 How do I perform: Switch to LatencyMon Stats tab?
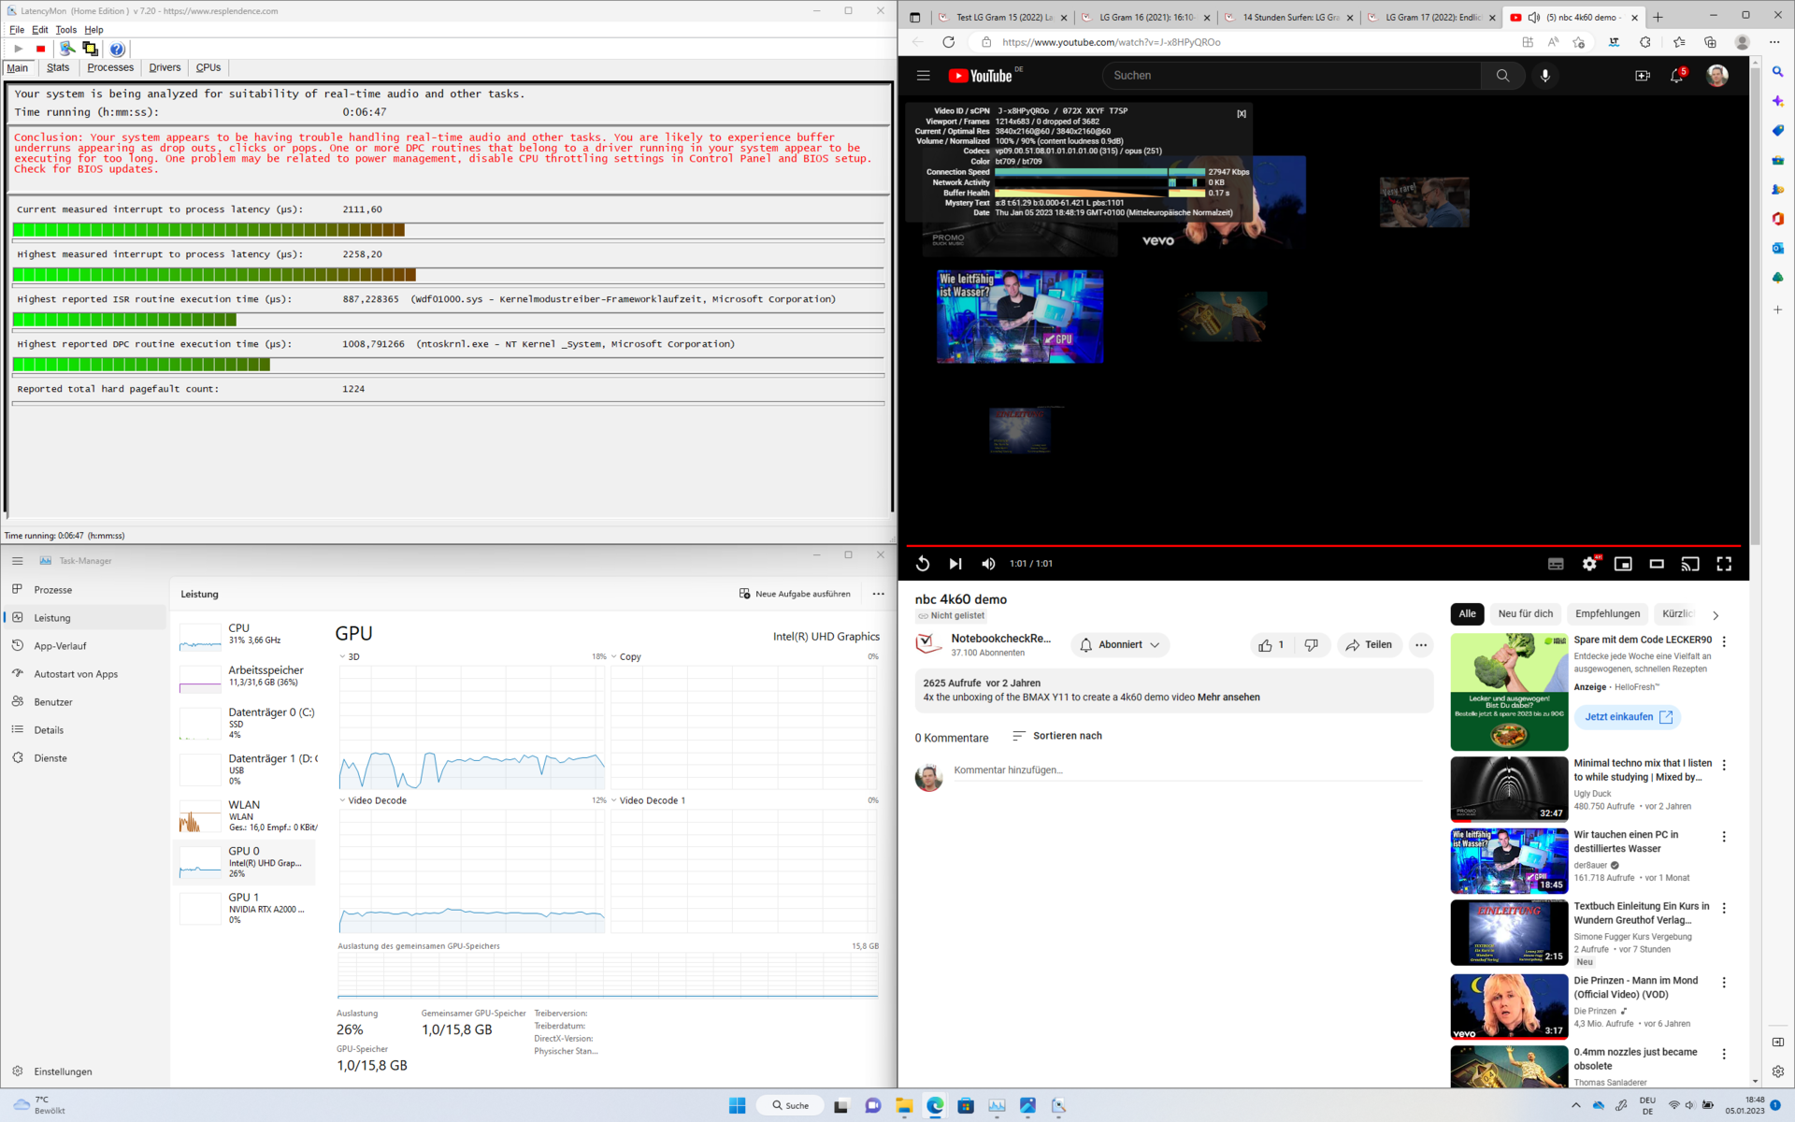tap(58, 67)
